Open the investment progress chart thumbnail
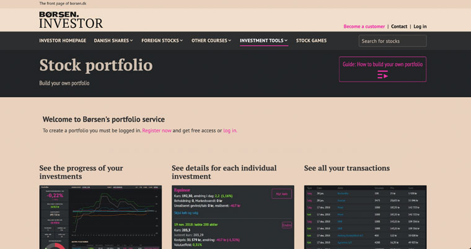Image resolution: width=471 pixels, height=249 pixels. pos(100,217)
